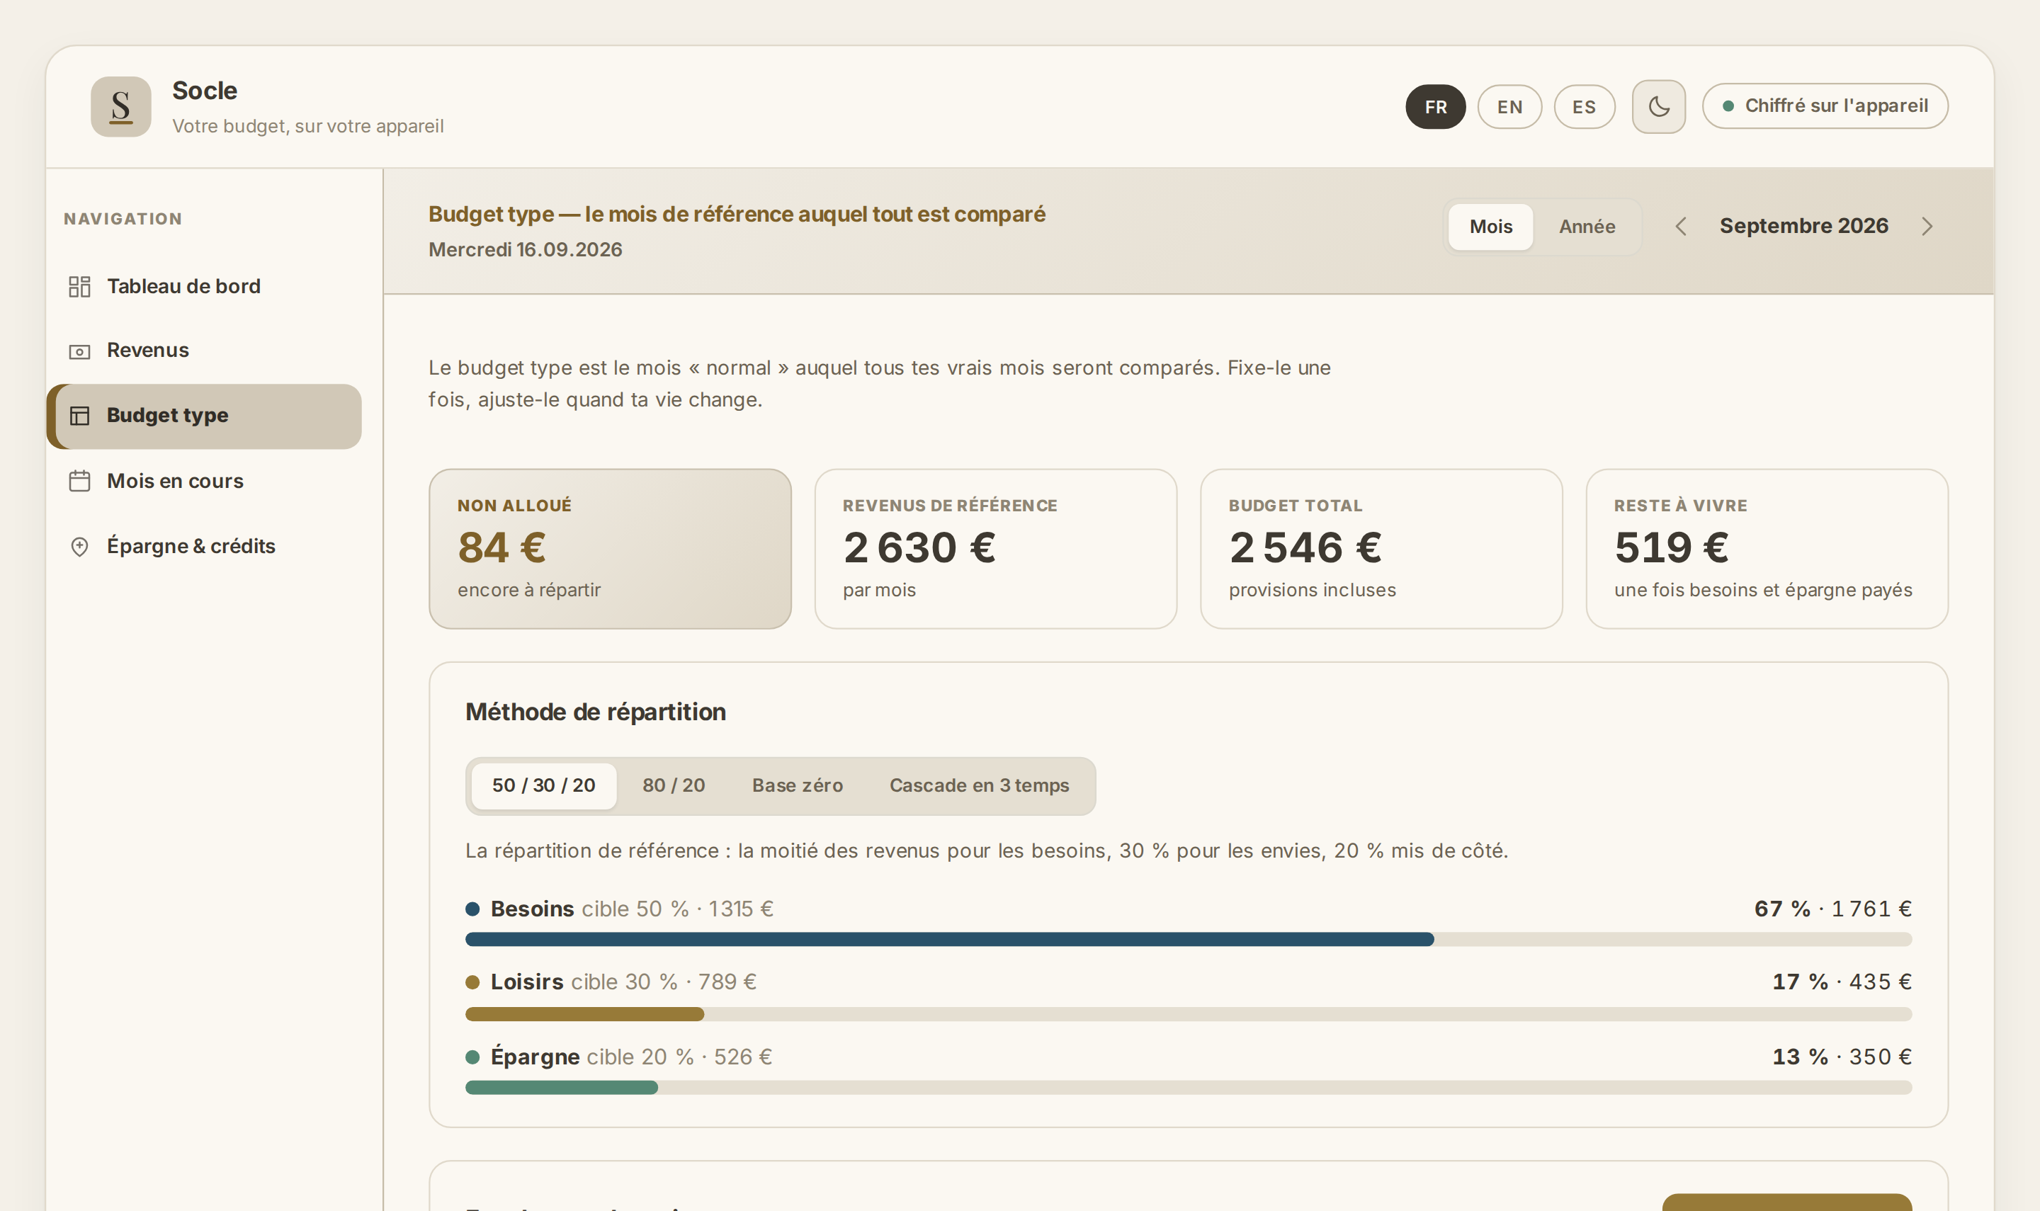Image resolution: width=2040 pixels, height=1211 pixels.
Task: Click the Épargne & crédits pin icon
Action: point(79,547)
